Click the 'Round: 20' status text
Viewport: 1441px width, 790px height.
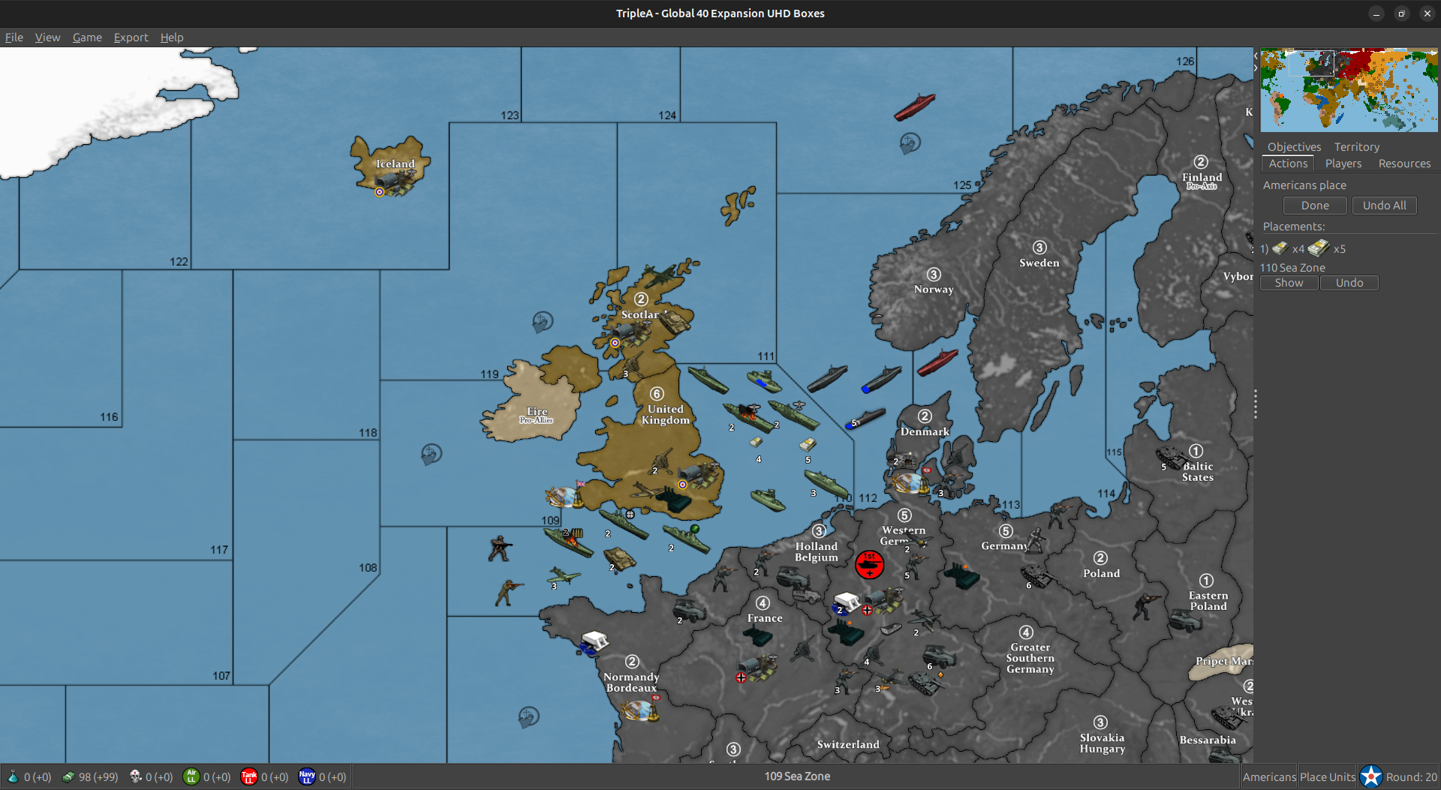pos(1412,777)
